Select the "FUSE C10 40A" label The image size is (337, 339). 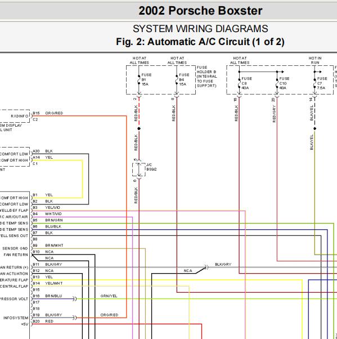(x=285, y=83)
